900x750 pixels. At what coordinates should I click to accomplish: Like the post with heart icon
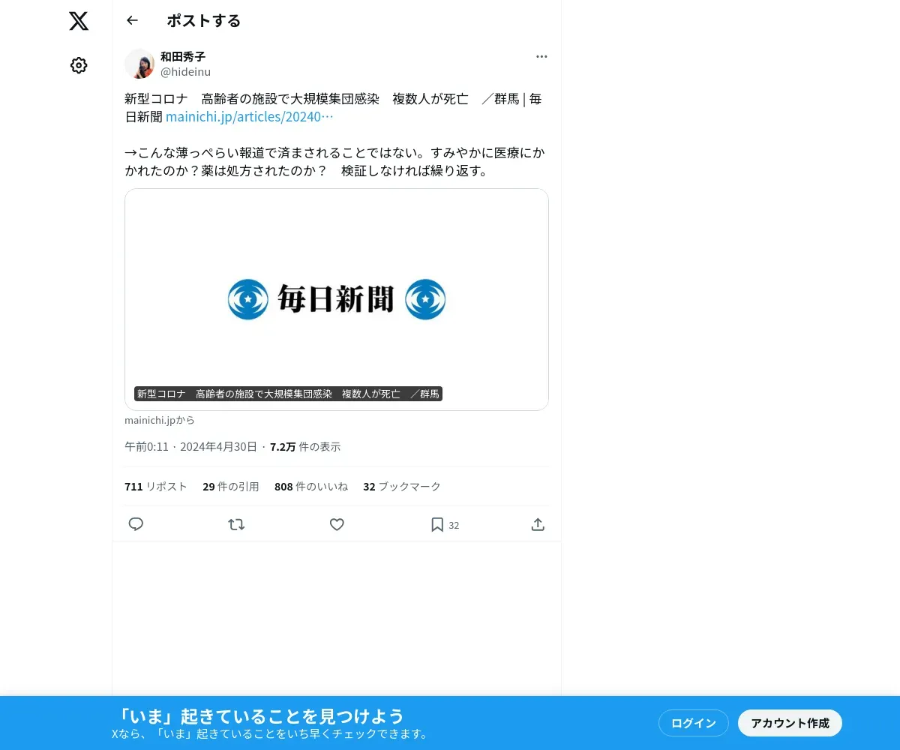(x=337, y=524)
